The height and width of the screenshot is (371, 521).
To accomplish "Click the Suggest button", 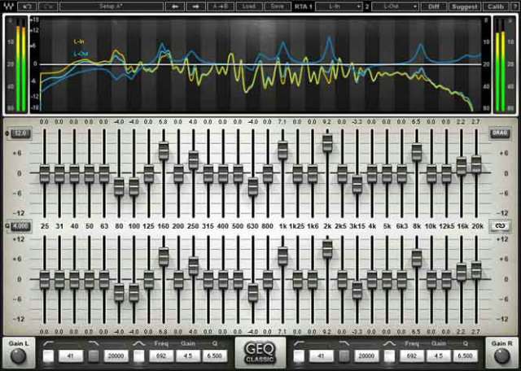I will 464,7.
